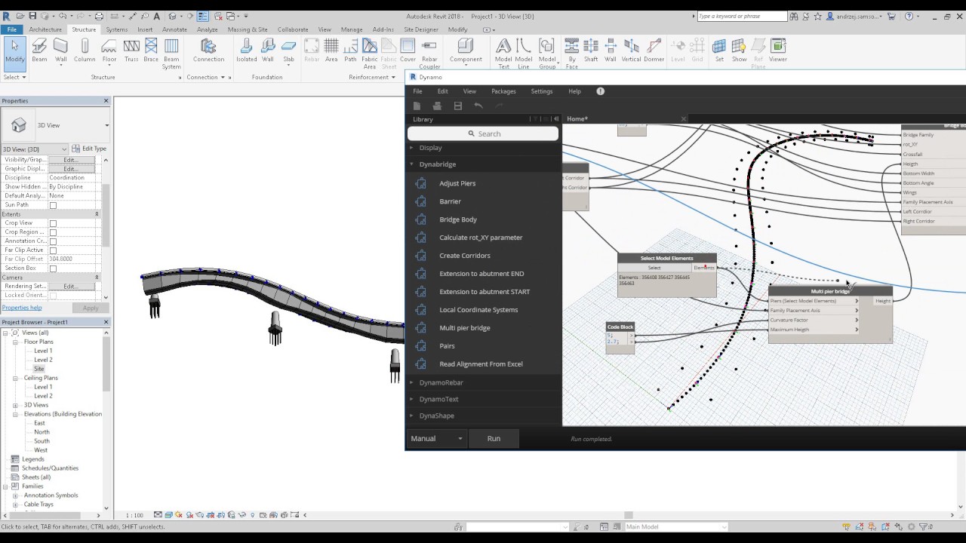
Task: Open the Architecture ribbon tab
Action: 45,29
